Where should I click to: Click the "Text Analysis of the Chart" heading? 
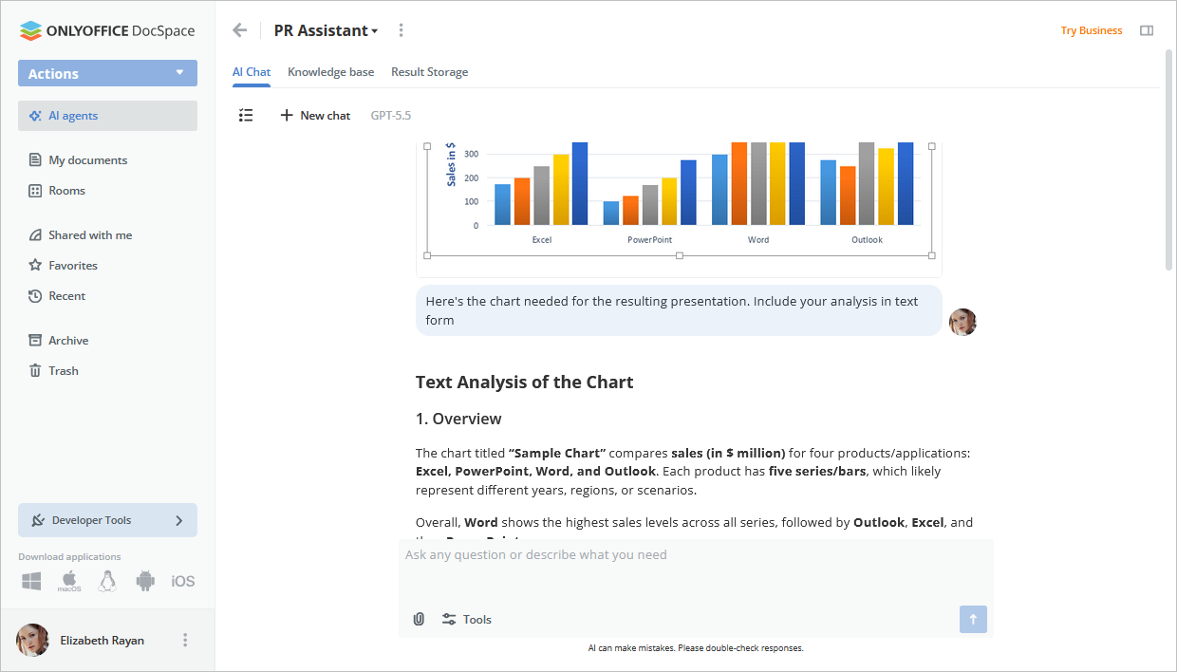(524, 383)
